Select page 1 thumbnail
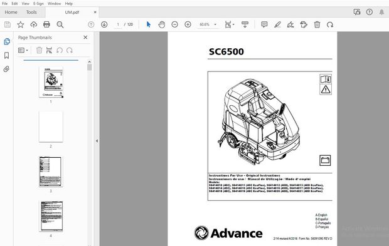This screenshot has height=246, width=389. click(x=51, y=81)
